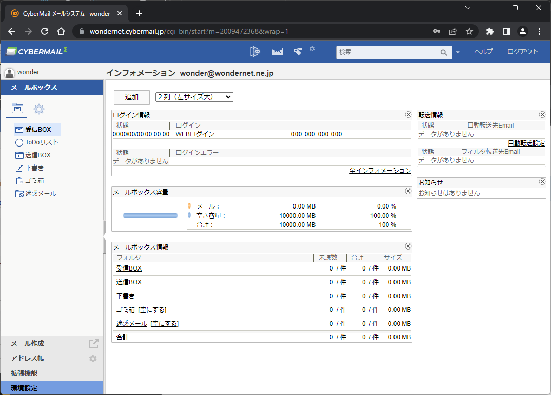Open the メールボックス section header
Image resolution: width=551 pixels, height=395 pixels.
coord(52,87)
